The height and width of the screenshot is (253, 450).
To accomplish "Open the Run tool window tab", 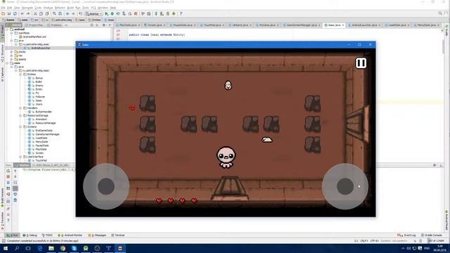I will [x=13, y=235].
